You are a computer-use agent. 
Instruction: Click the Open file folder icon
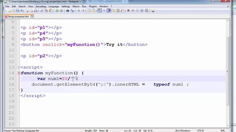[x=13, y=11]
